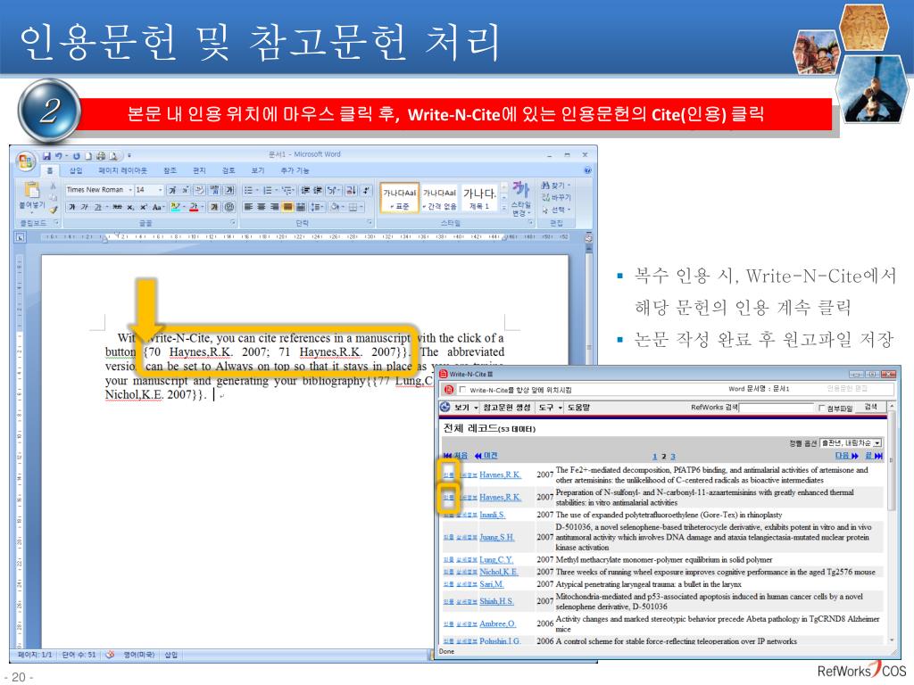Click in the RefWorks 검색 input field
The width and height of the screenshot is (914, 685).
point(776,407)
